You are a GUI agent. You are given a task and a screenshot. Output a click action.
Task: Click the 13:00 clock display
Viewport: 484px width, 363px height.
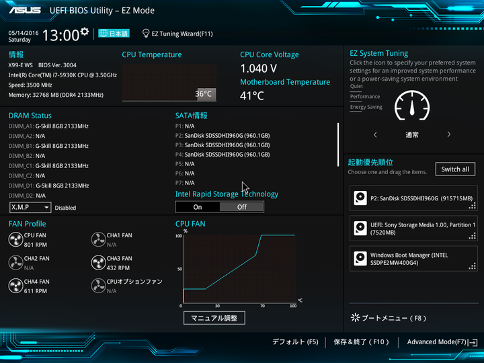[61, 35]
